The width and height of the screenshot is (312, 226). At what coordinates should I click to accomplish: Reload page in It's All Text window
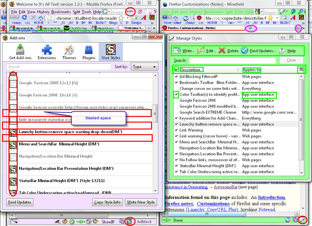25,18
